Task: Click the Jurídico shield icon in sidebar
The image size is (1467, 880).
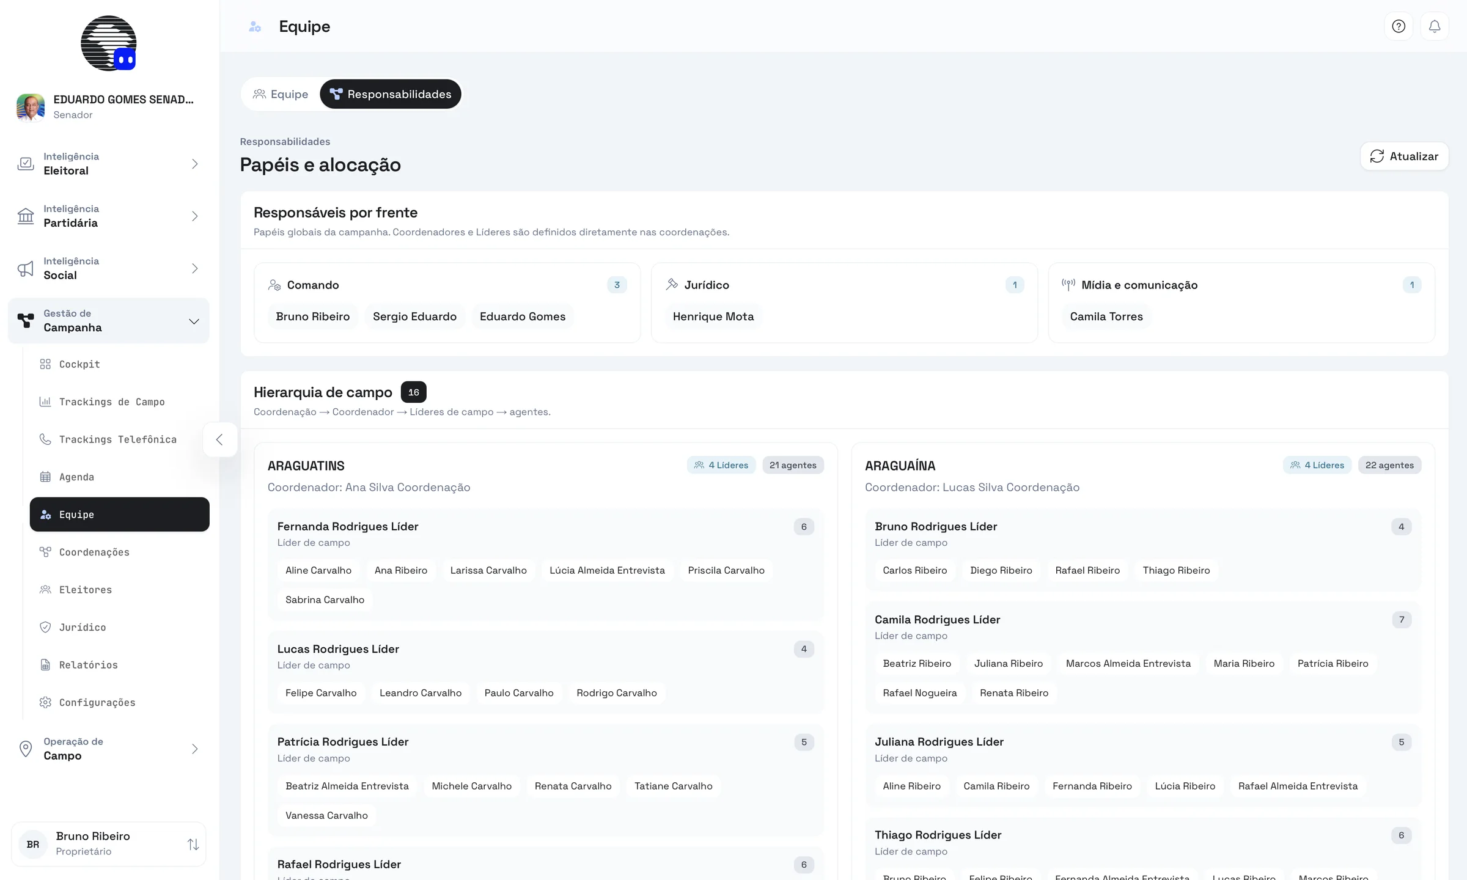Action: (45, 627)
